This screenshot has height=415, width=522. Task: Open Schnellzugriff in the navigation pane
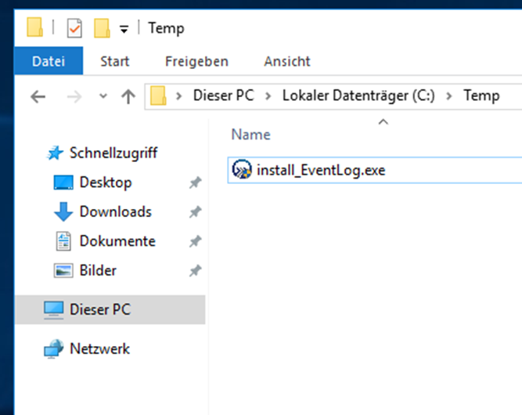113,153
